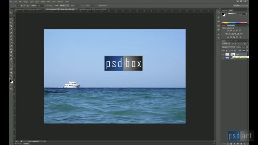Open the Layers panel flyout menu

coord(247,41)
